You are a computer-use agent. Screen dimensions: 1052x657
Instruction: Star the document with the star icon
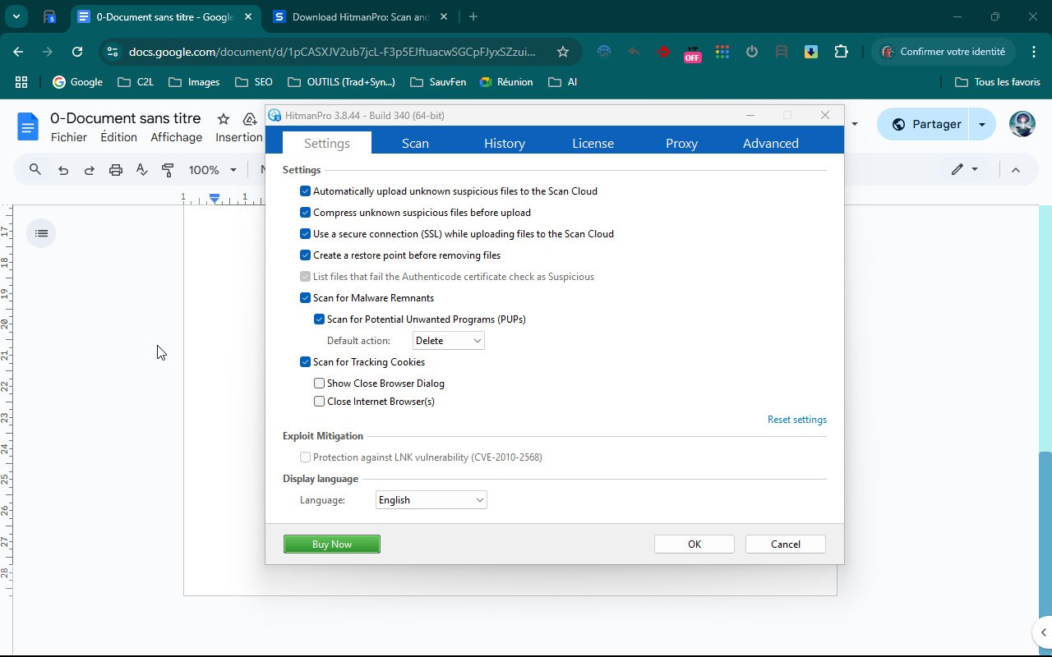point(223,119)
